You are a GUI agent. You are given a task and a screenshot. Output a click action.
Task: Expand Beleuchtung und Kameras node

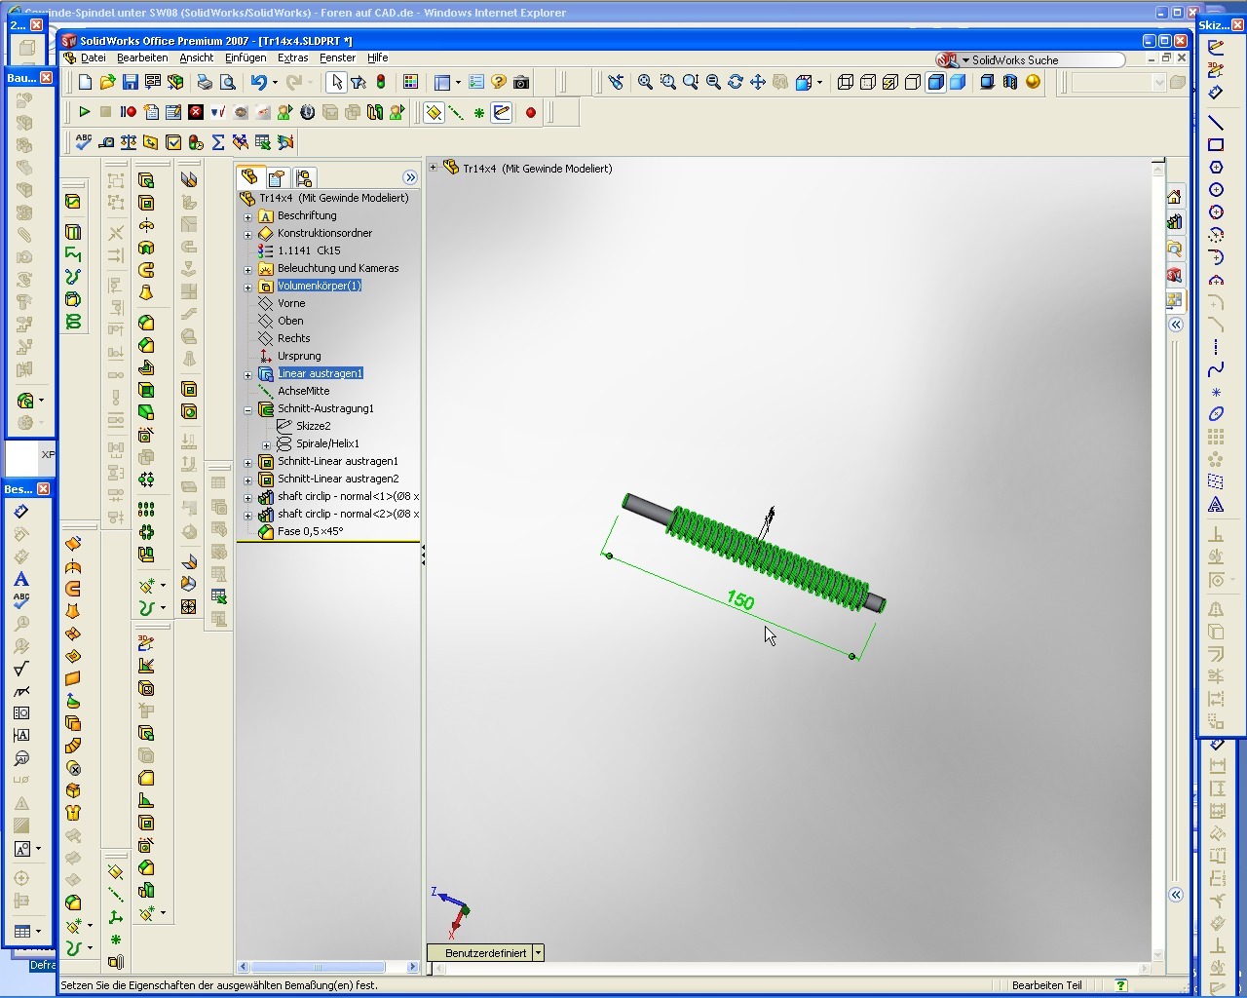click(247, 269)
